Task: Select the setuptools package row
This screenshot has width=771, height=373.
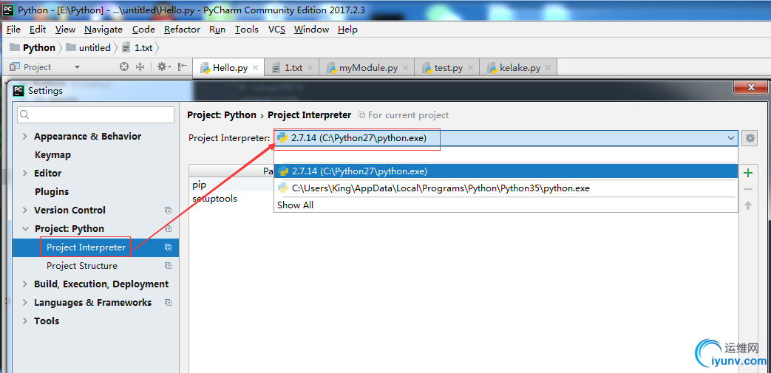Action: pyautogui.click(x=231, y=199)
